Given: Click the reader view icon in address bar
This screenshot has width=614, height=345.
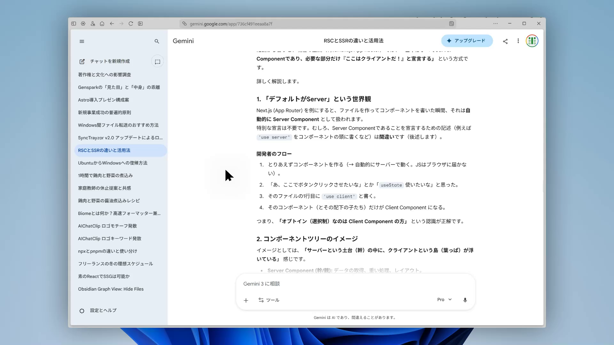Looking at the screenshot, I should tap(452, 24).
